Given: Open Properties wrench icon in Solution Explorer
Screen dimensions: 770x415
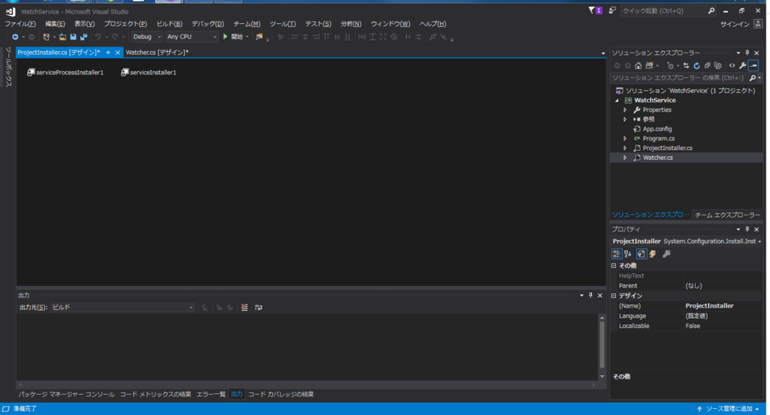Looking at the screenshot, I should 742,65.
